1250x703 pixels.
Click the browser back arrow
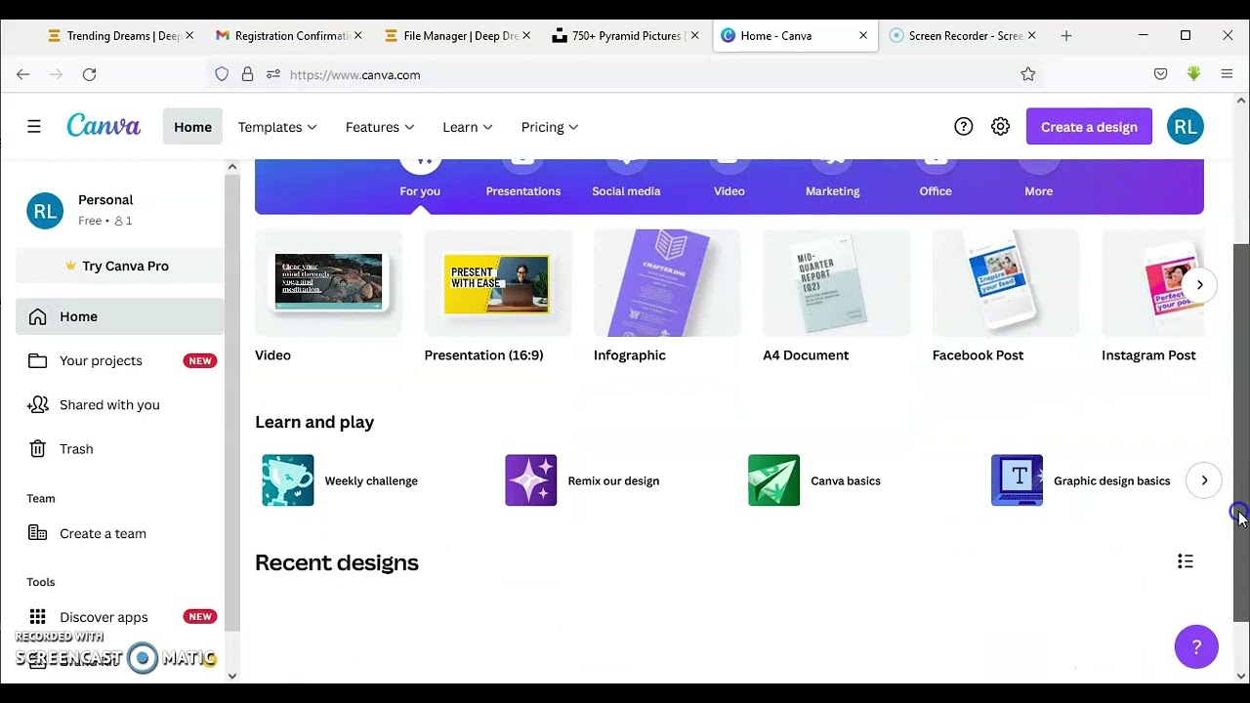[23, 74]
